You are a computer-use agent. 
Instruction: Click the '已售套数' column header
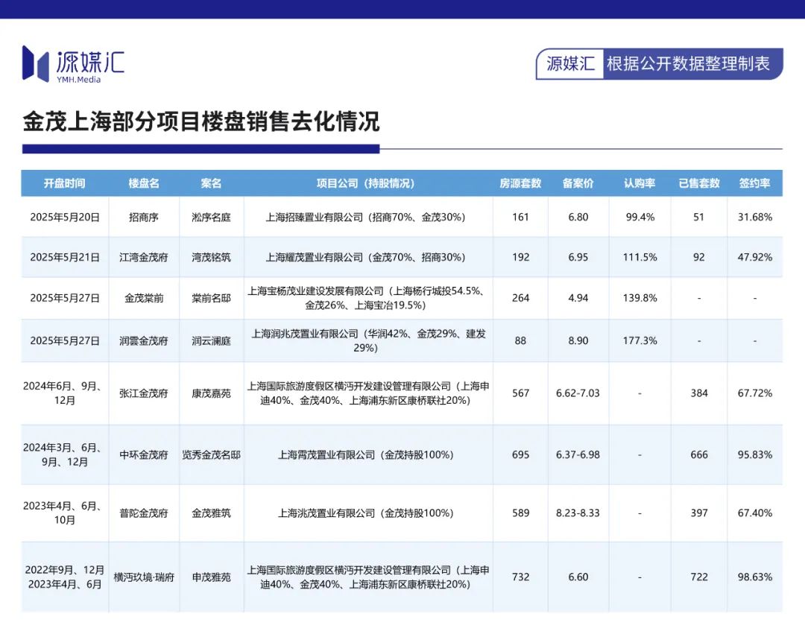(698, 183)
